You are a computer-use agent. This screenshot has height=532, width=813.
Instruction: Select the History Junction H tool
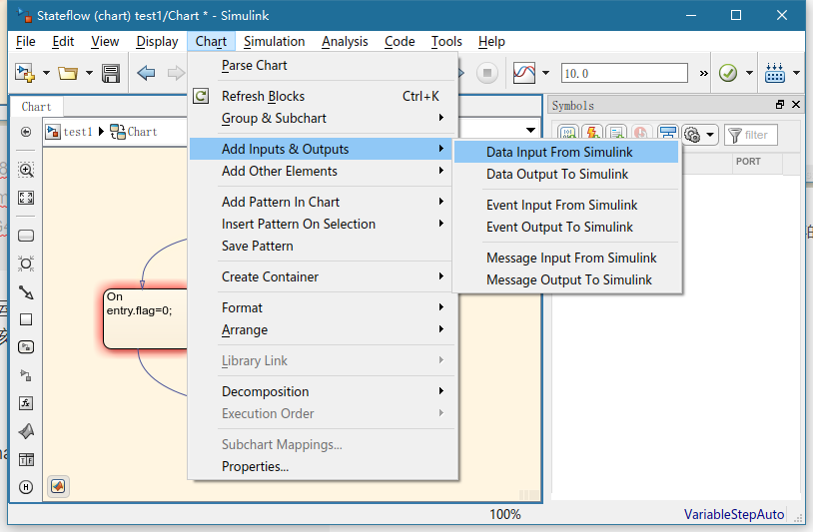coord(26,487)
